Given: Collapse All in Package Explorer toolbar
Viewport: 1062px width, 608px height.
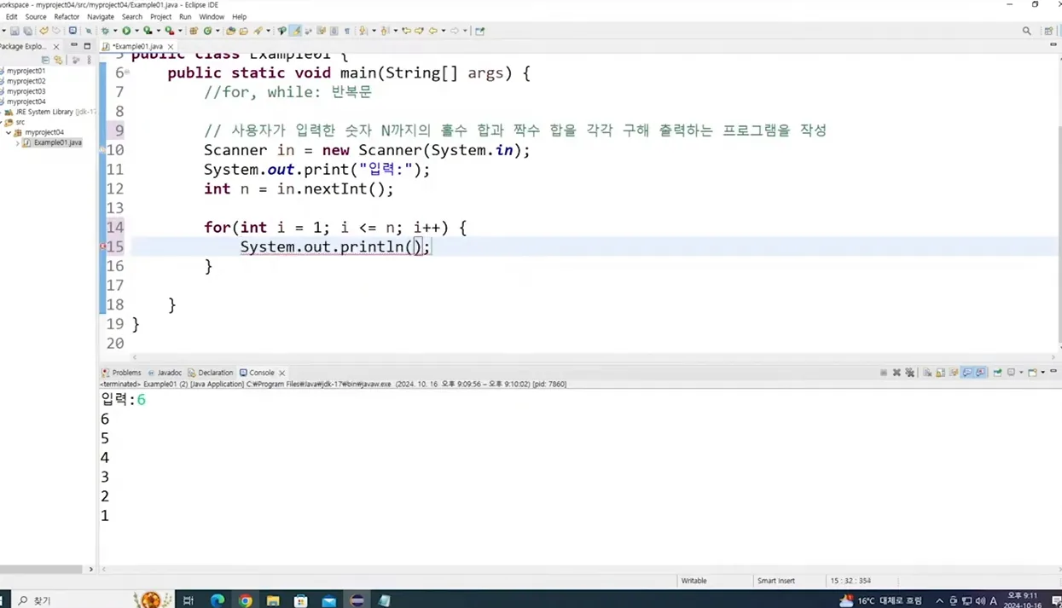Looking at the screenshot, I should tap(46, 60).
